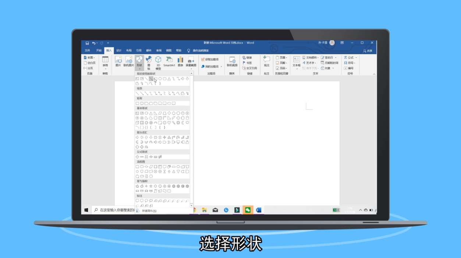
Task: Select the oval in recently used shapes
Action: (160, 79)
